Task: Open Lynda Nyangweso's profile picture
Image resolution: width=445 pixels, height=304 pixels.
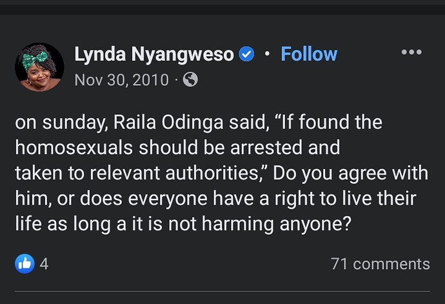Action: point(39,67)
